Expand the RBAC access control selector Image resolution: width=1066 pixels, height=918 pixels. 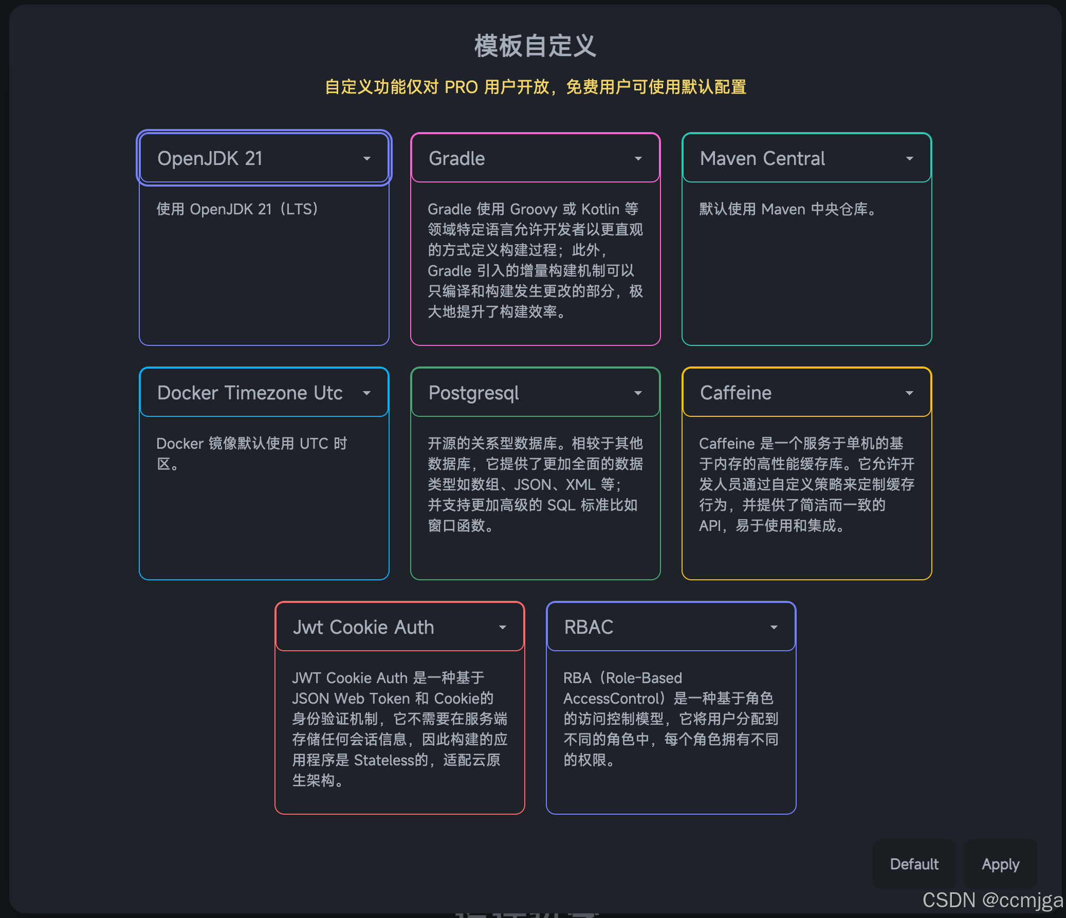click(670, 627)
